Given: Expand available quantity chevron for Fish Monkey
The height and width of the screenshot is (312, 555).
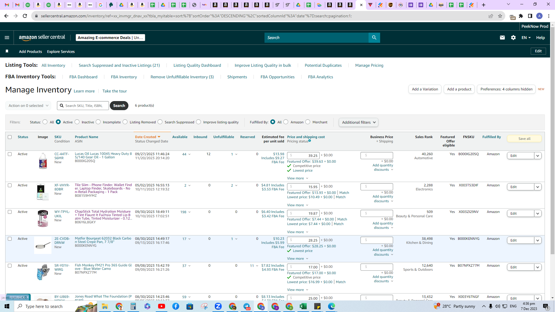Looking at the screenshot, I should click(189, 266).
